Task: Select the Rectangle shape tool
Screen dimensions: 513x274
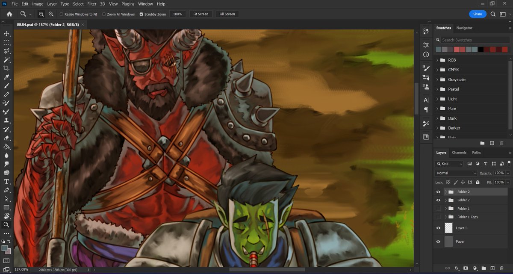Action: (x=6, y=207)
